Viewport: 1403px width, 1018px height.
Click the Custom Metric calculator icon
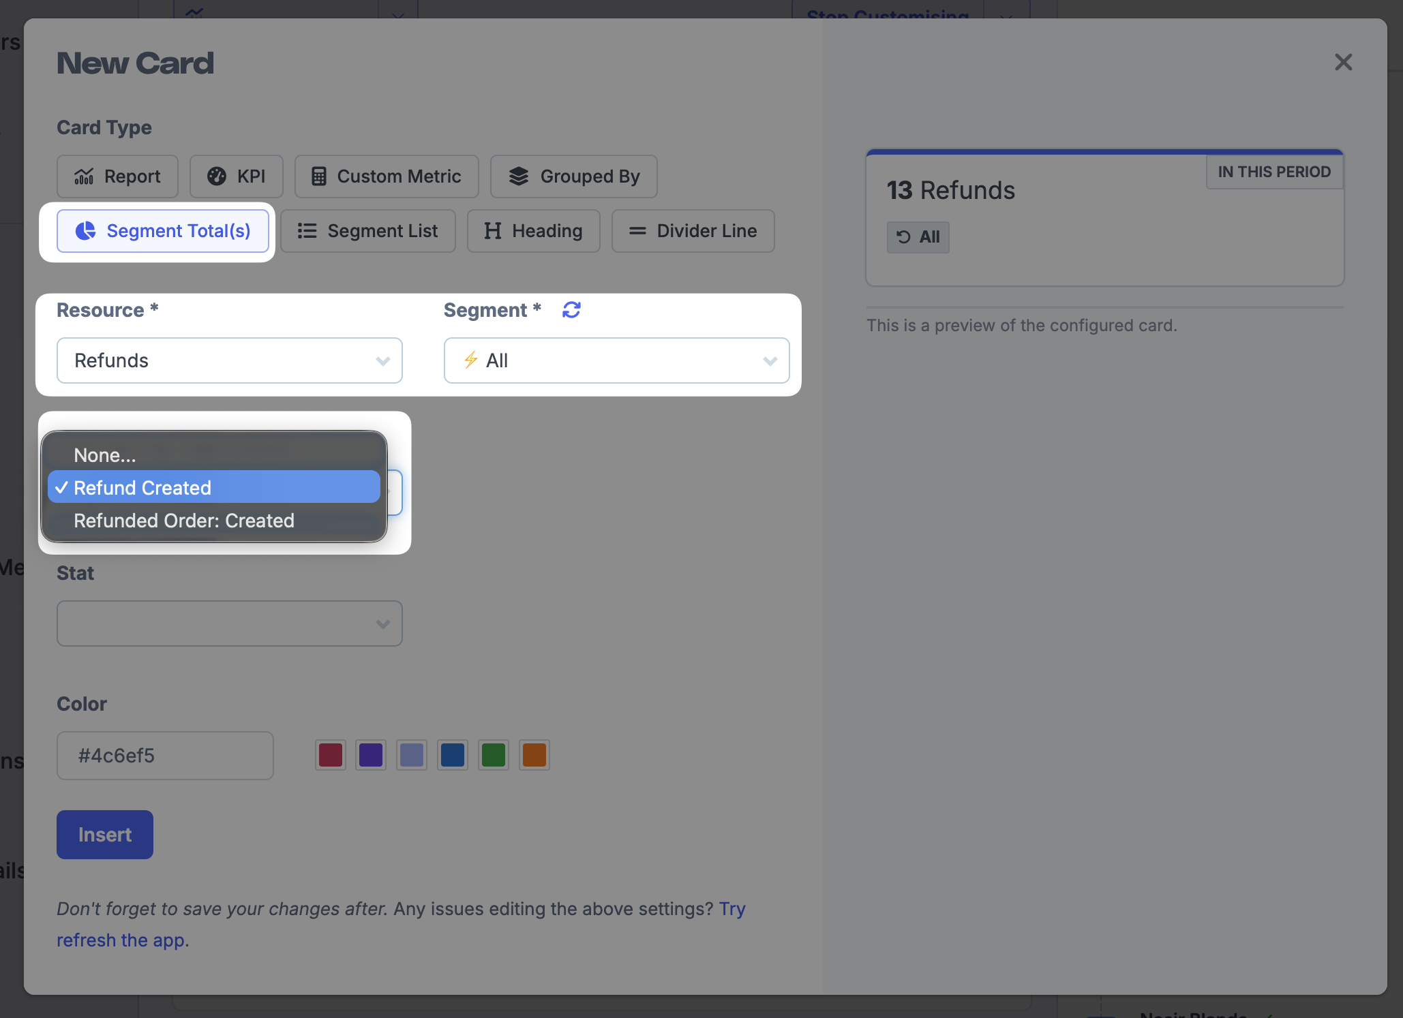click(x=319, y=176)
